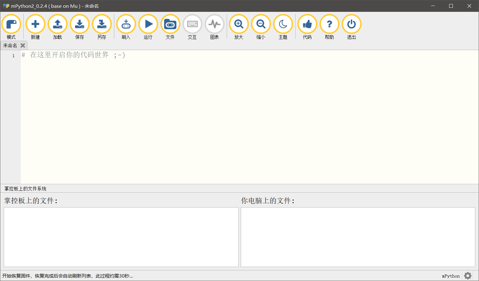The width and height of the screenshot is (479, 281).
Task: Flash code to board with 刷入
Action: (126, 27)
